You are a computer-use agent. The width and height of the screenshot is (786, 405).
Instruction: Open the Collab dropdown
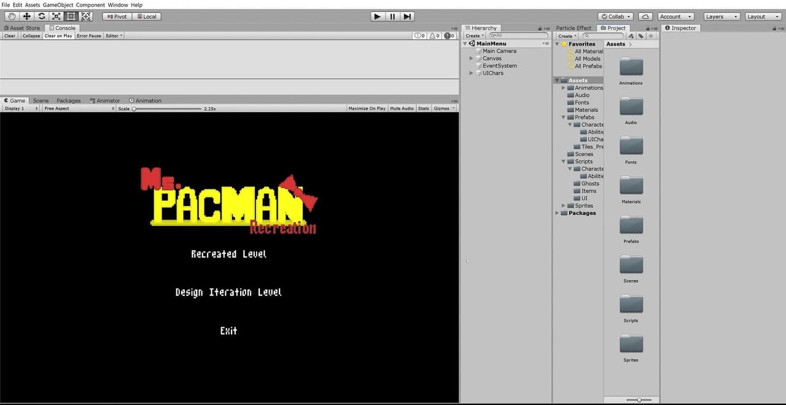click(x=616, y=17)
